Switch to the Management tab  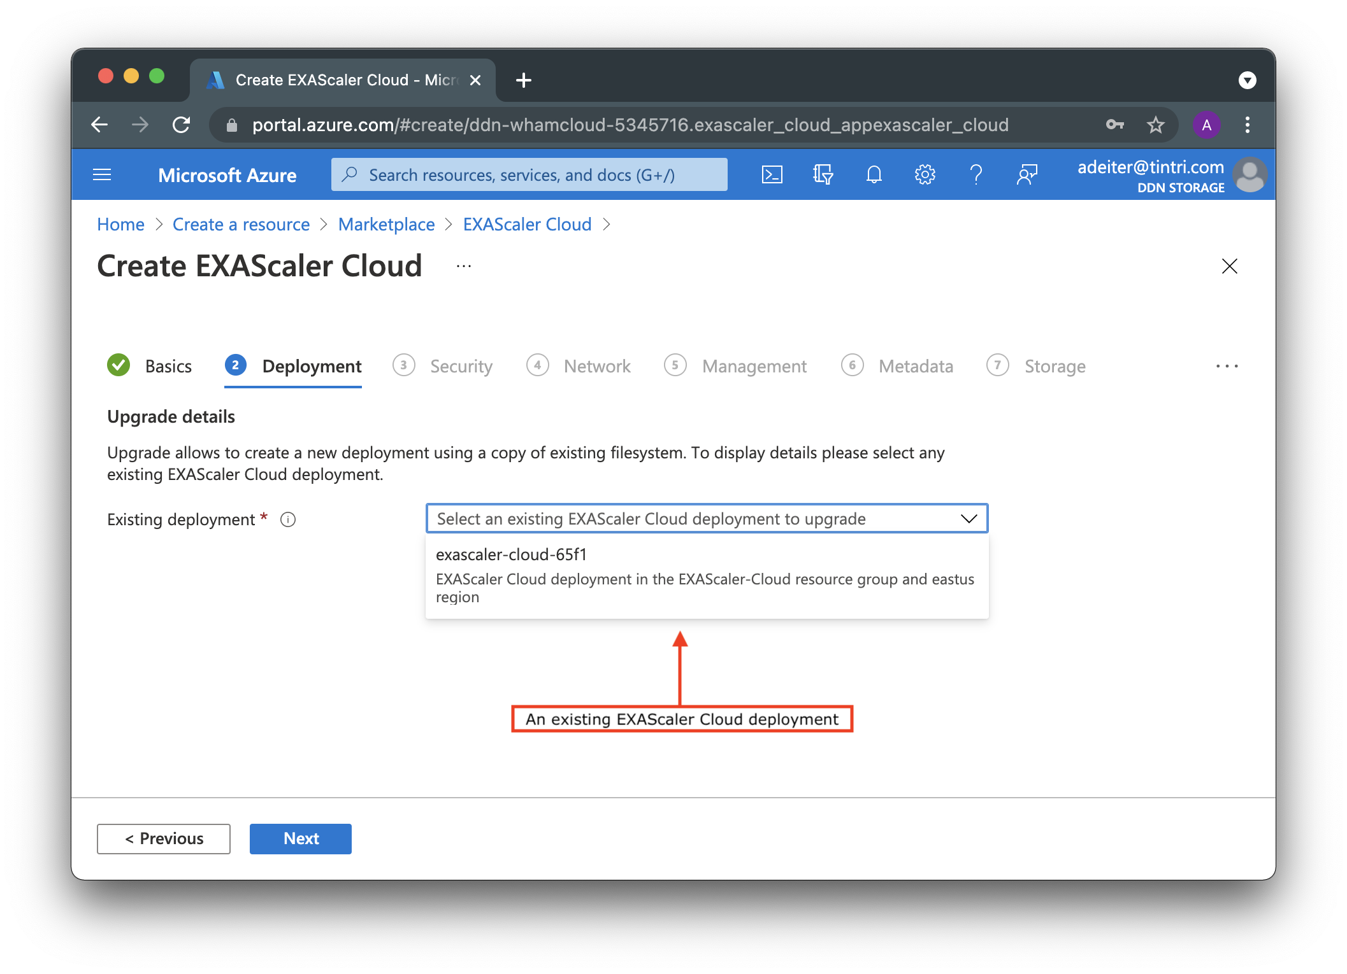(735, 366)
